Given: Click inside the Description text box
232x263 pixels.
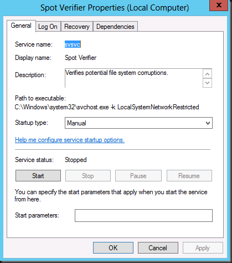Looking at the screenshot, I should point(134,78).
